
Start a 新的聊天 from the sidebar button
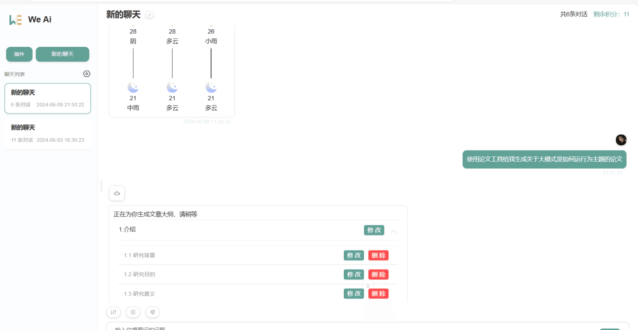[62, 54]
